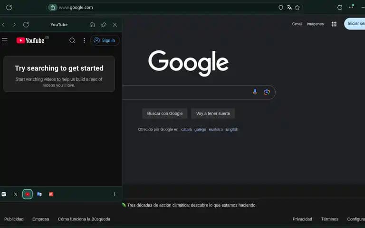The width and height of the screenshot is (365, 228).
Task: Open the X sidebar app icon
Action: [16, 194]
